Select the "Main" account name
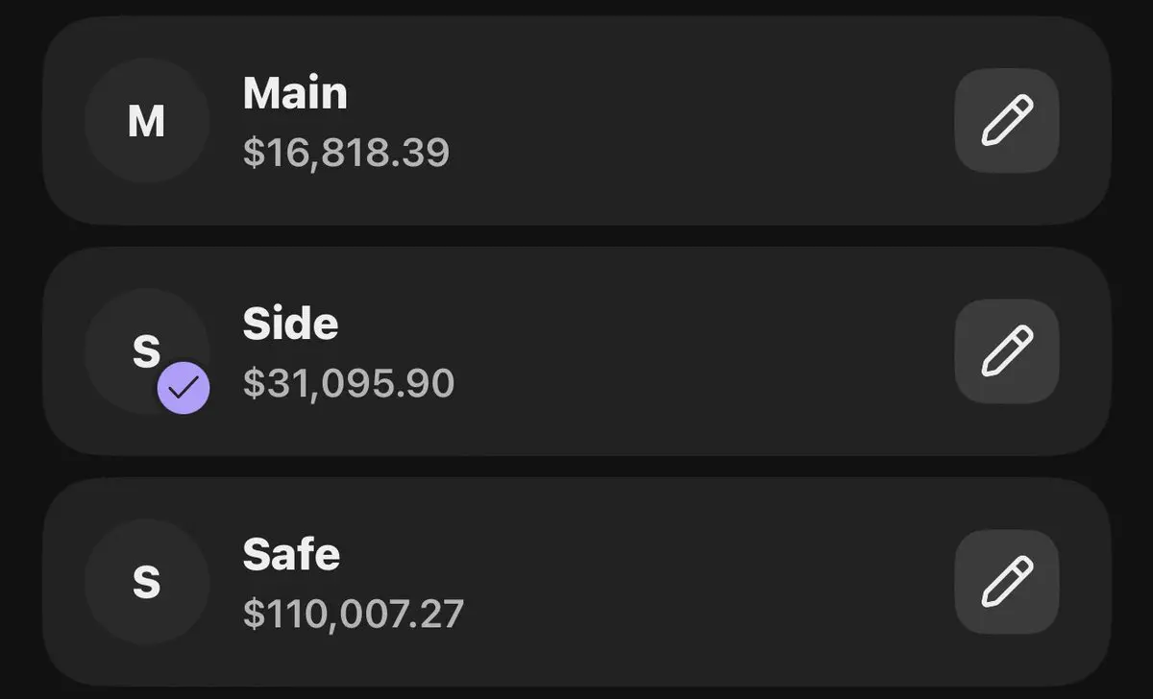This screenshot has width=1153, height=699. click(x=295, y=93)
